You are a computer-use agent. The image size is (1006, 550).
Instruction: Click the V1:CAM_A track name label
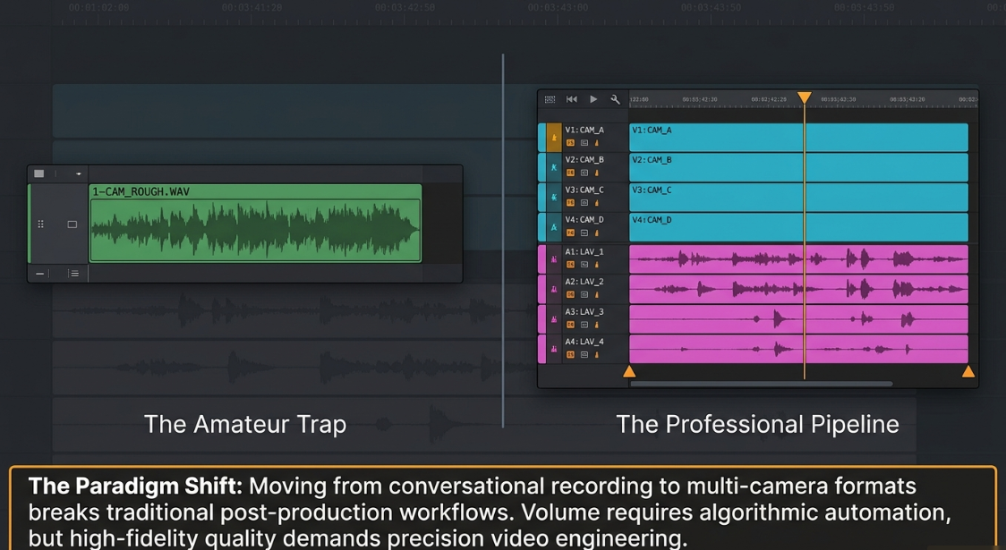[584, 130]
